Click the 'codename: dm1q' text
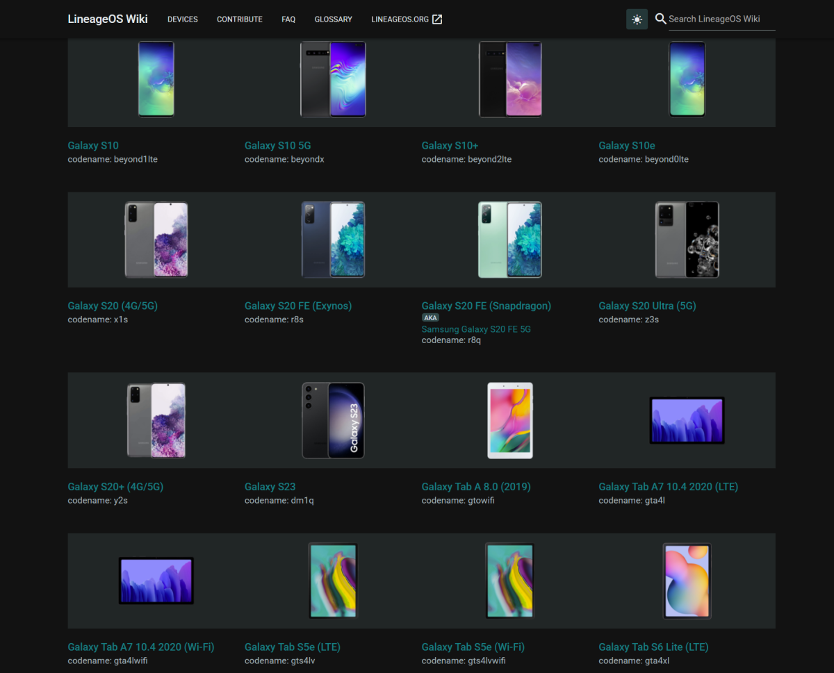Viewport: 834px width, 673px height. (279, 500)
